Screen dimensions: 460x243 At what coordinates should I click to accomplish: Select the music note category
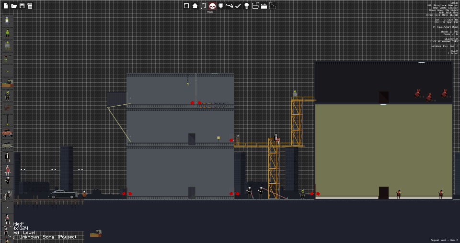tap(204, 6)
